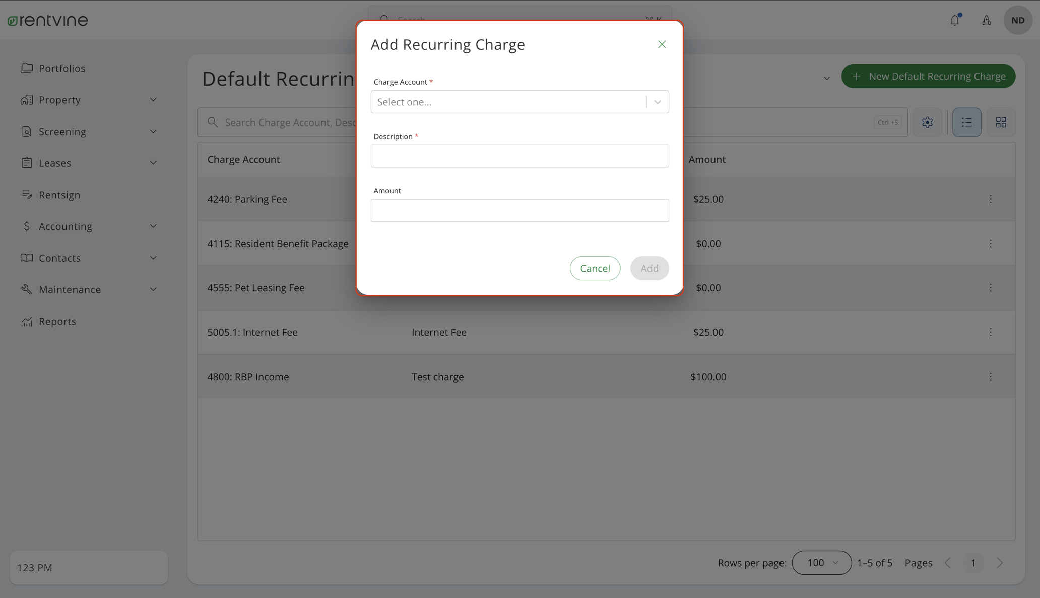Open Reports via its chart icon
Viewport: 1040px width, 598px height.
tap(27, 321)
